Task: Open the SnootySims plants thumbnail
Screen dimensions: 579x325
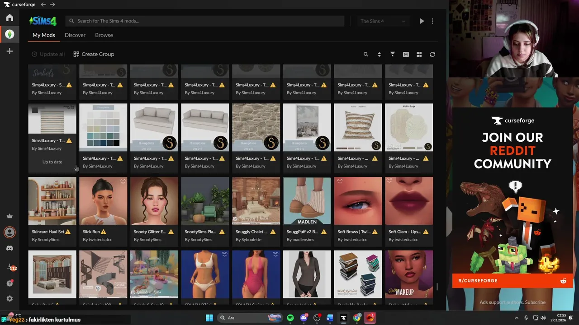Action: 205,201
